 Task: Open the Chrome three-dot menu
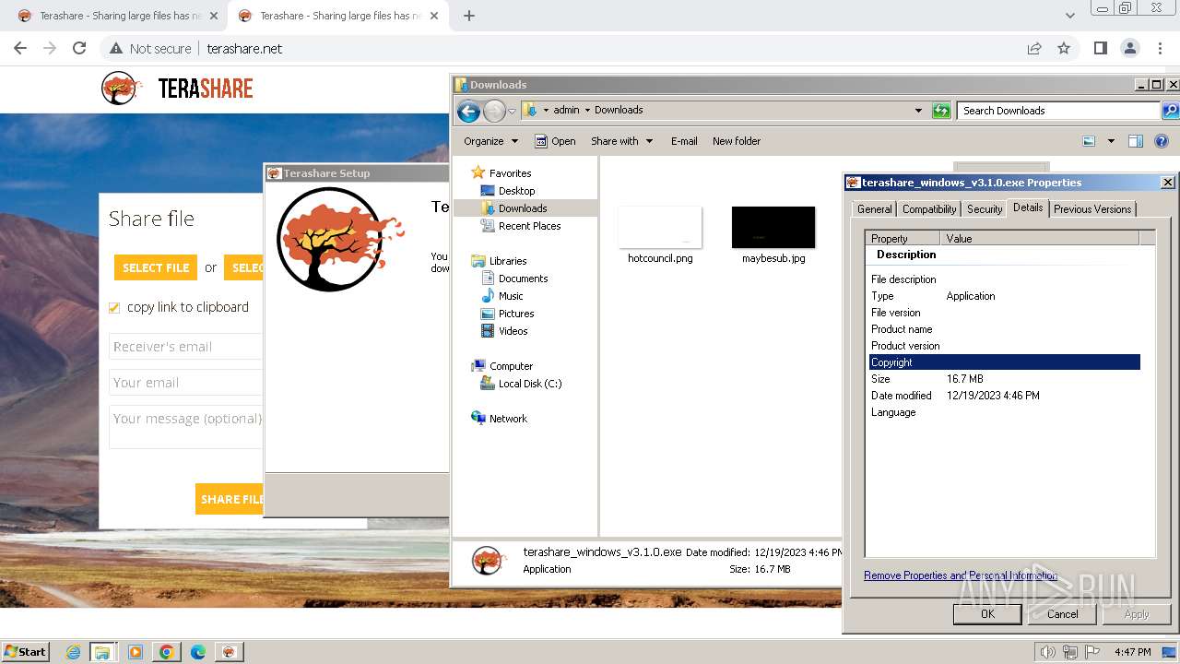point(1159,48)
